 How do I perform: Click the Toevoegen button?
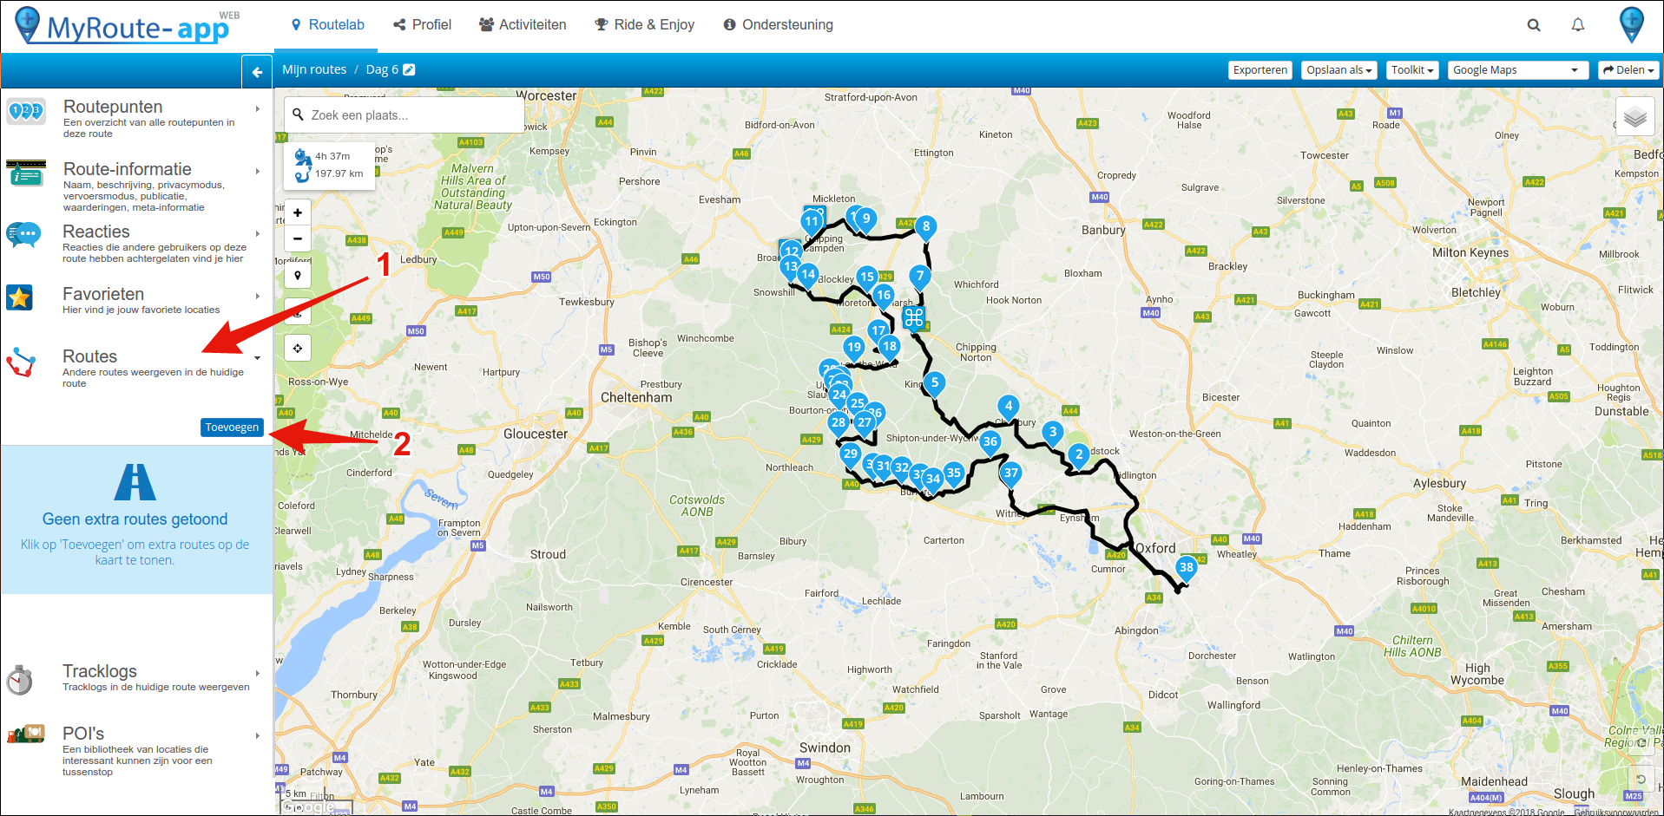tap(232, 428)
